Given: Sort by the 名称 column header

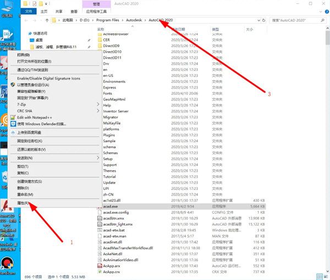Looking at the screenshot, I should coord(101,29).
